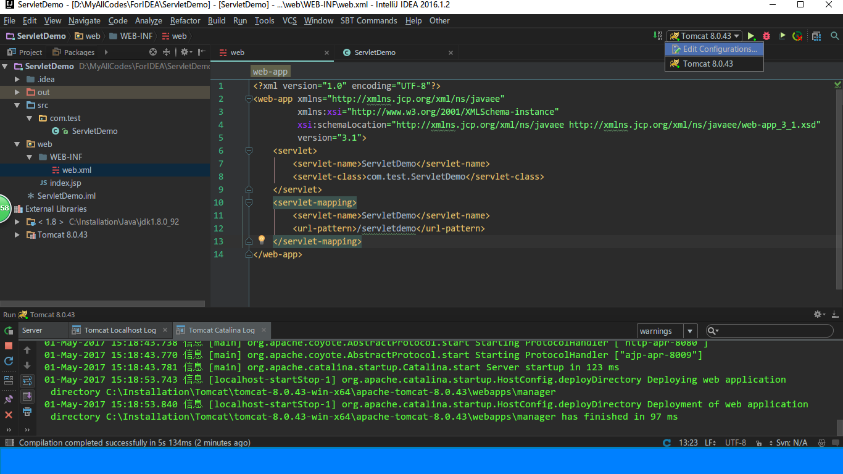Click UTF-8 encoding in status bar

tap(736, 443)
